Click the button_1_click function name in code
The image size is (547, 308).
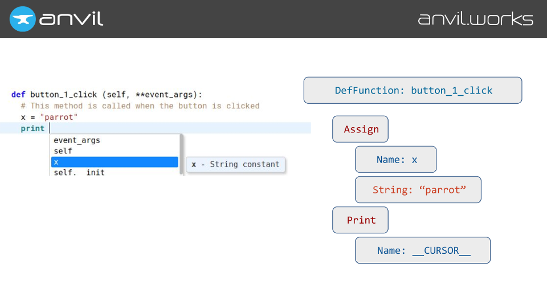tap(64, 94)
